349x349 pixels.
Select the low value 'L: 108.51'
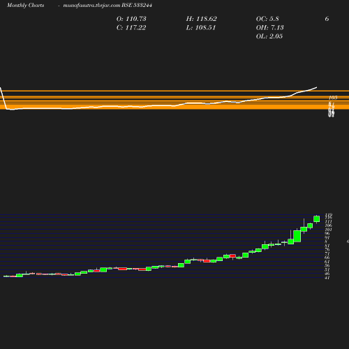click(x=201, y=28)
